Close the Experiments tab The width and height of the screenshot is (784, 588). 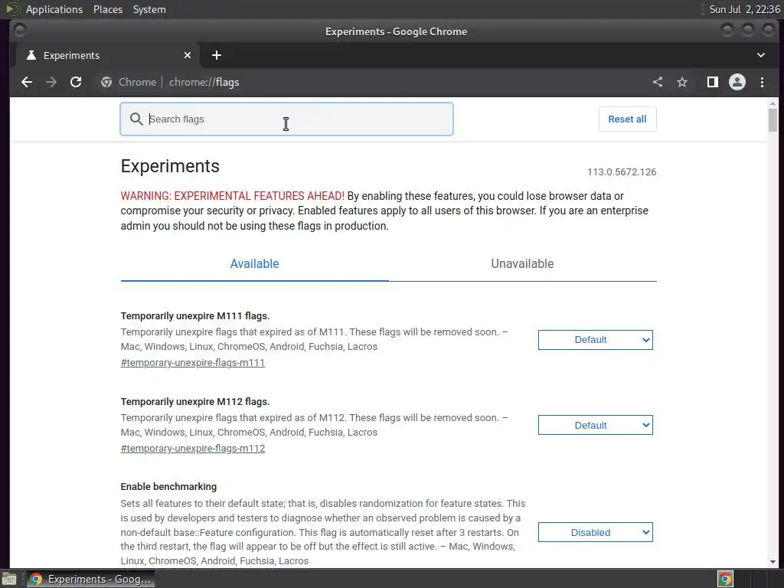click(188, 55)
